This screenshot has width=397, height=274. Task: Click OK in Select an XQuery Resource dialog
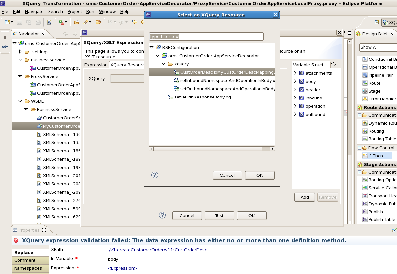pyautogui.click(x=260, y=175)
